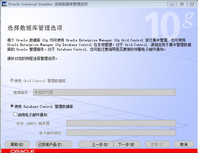Click the 选择数据库管理选项 heading text
198x153 pixels.
click(35, 28)
